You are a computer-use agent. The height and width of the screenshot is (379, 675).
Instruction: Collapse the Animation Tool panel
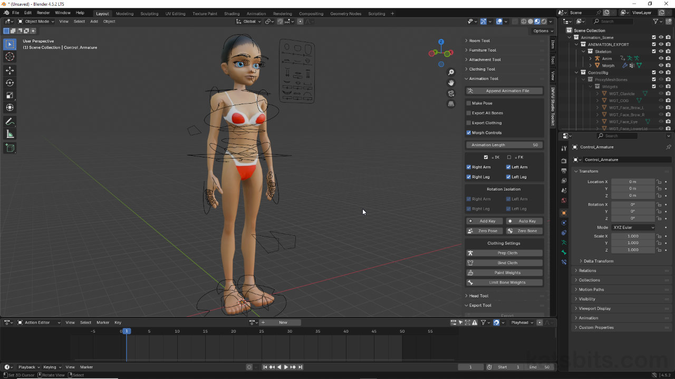coord(484,78)
